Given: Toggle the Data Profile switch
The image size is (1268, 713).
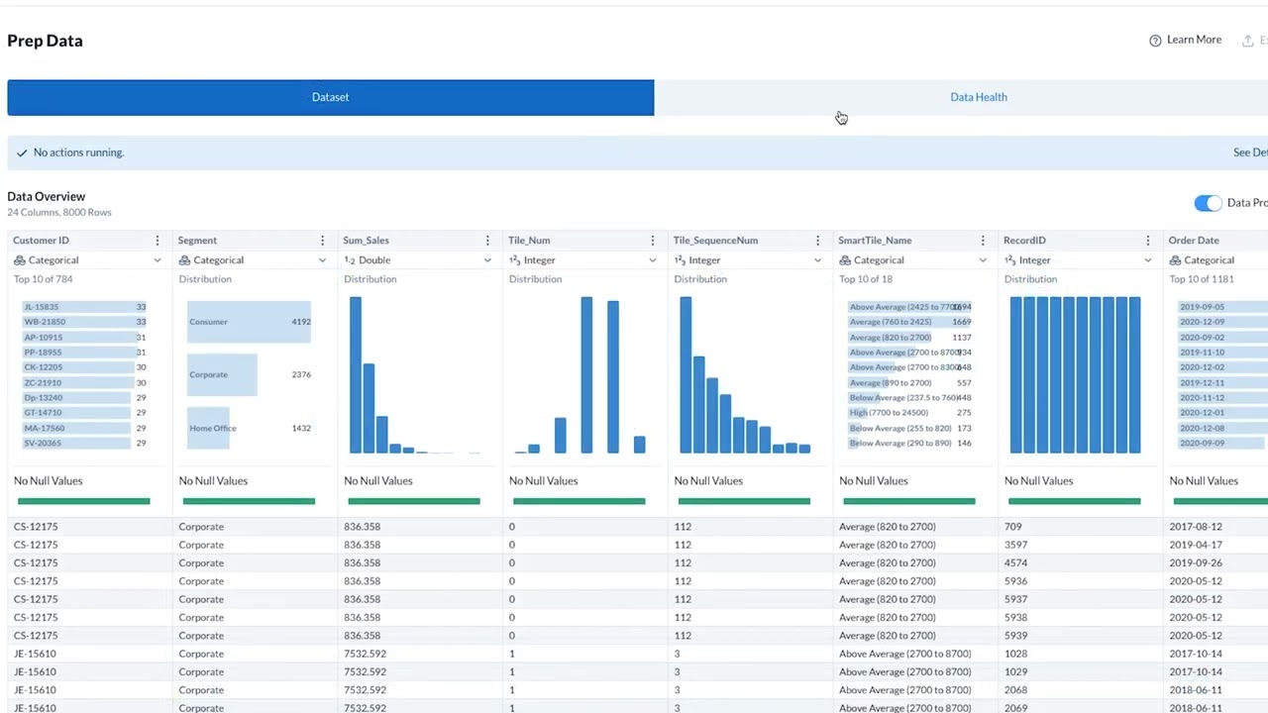Looking at the screenshot, I should coord(1208,203).
